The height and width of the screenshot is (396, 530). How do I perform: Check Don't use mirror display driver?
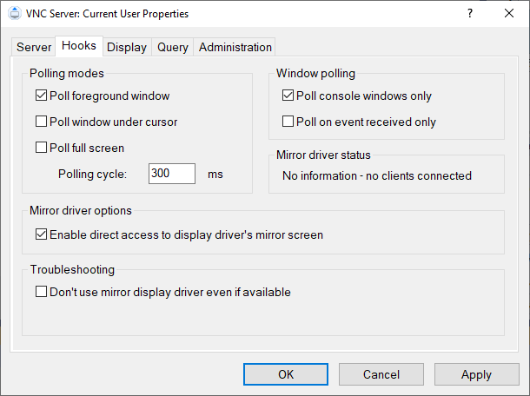pos(42,293)
